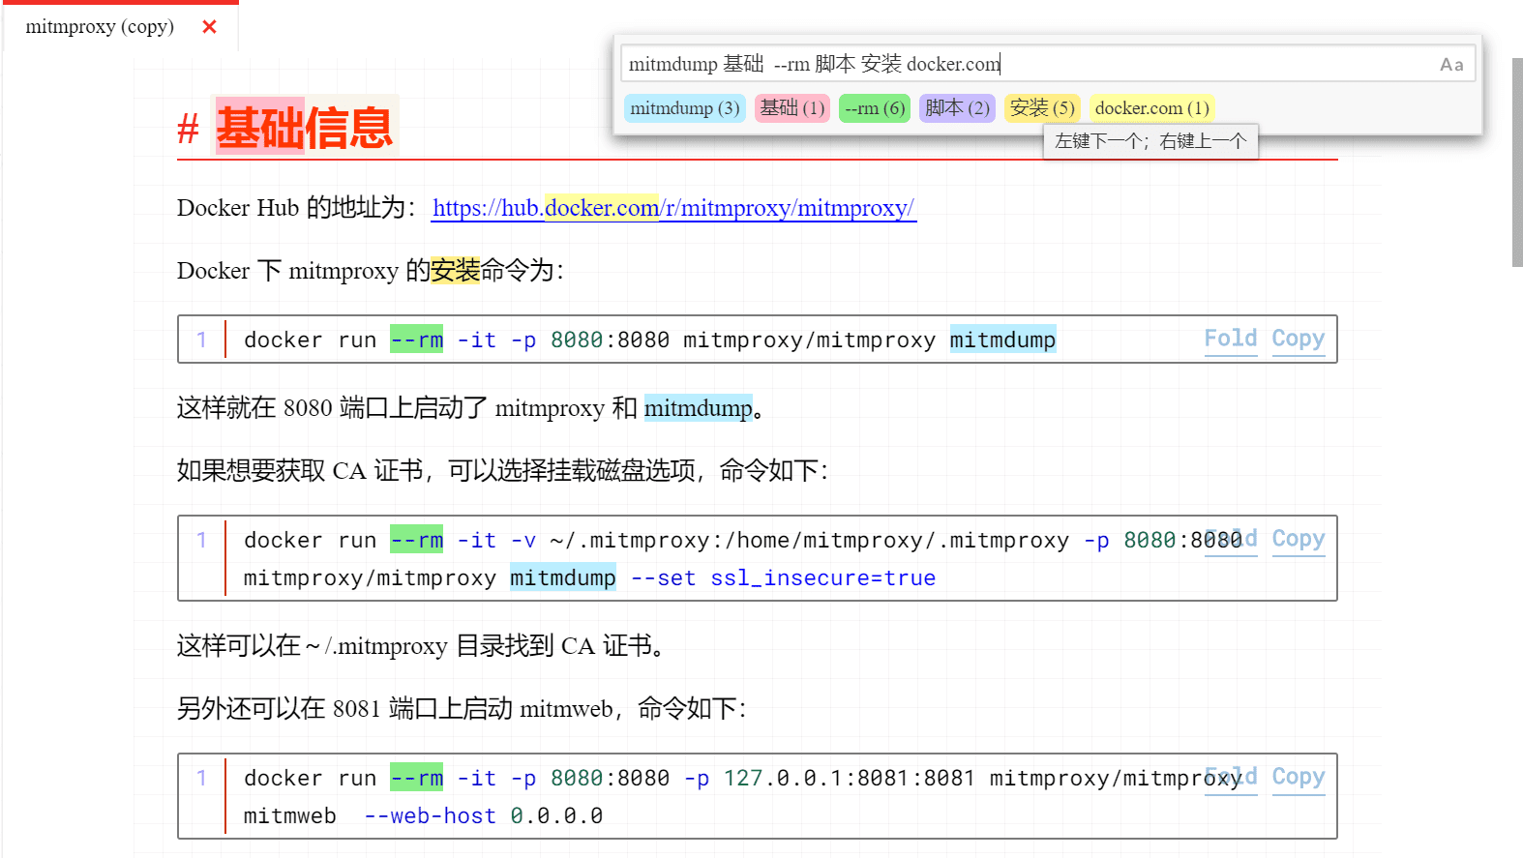
Task: Copy the mitmweb docker command
Action: [1298, 777]
